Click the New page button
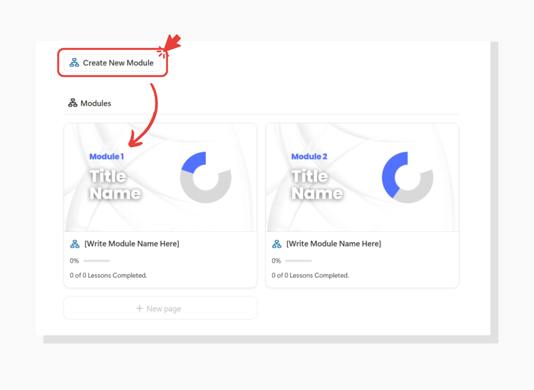The image size is (534, 390). point(160,308)
